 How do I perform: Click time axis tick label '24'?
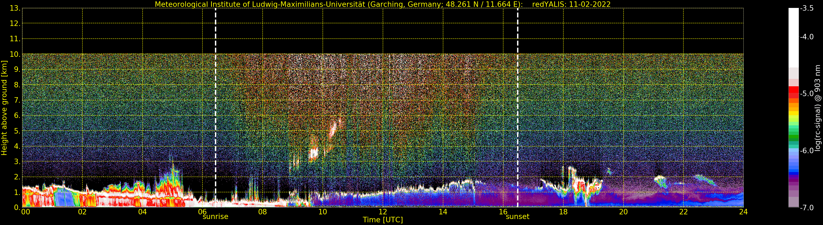click(x=743, y=212)
